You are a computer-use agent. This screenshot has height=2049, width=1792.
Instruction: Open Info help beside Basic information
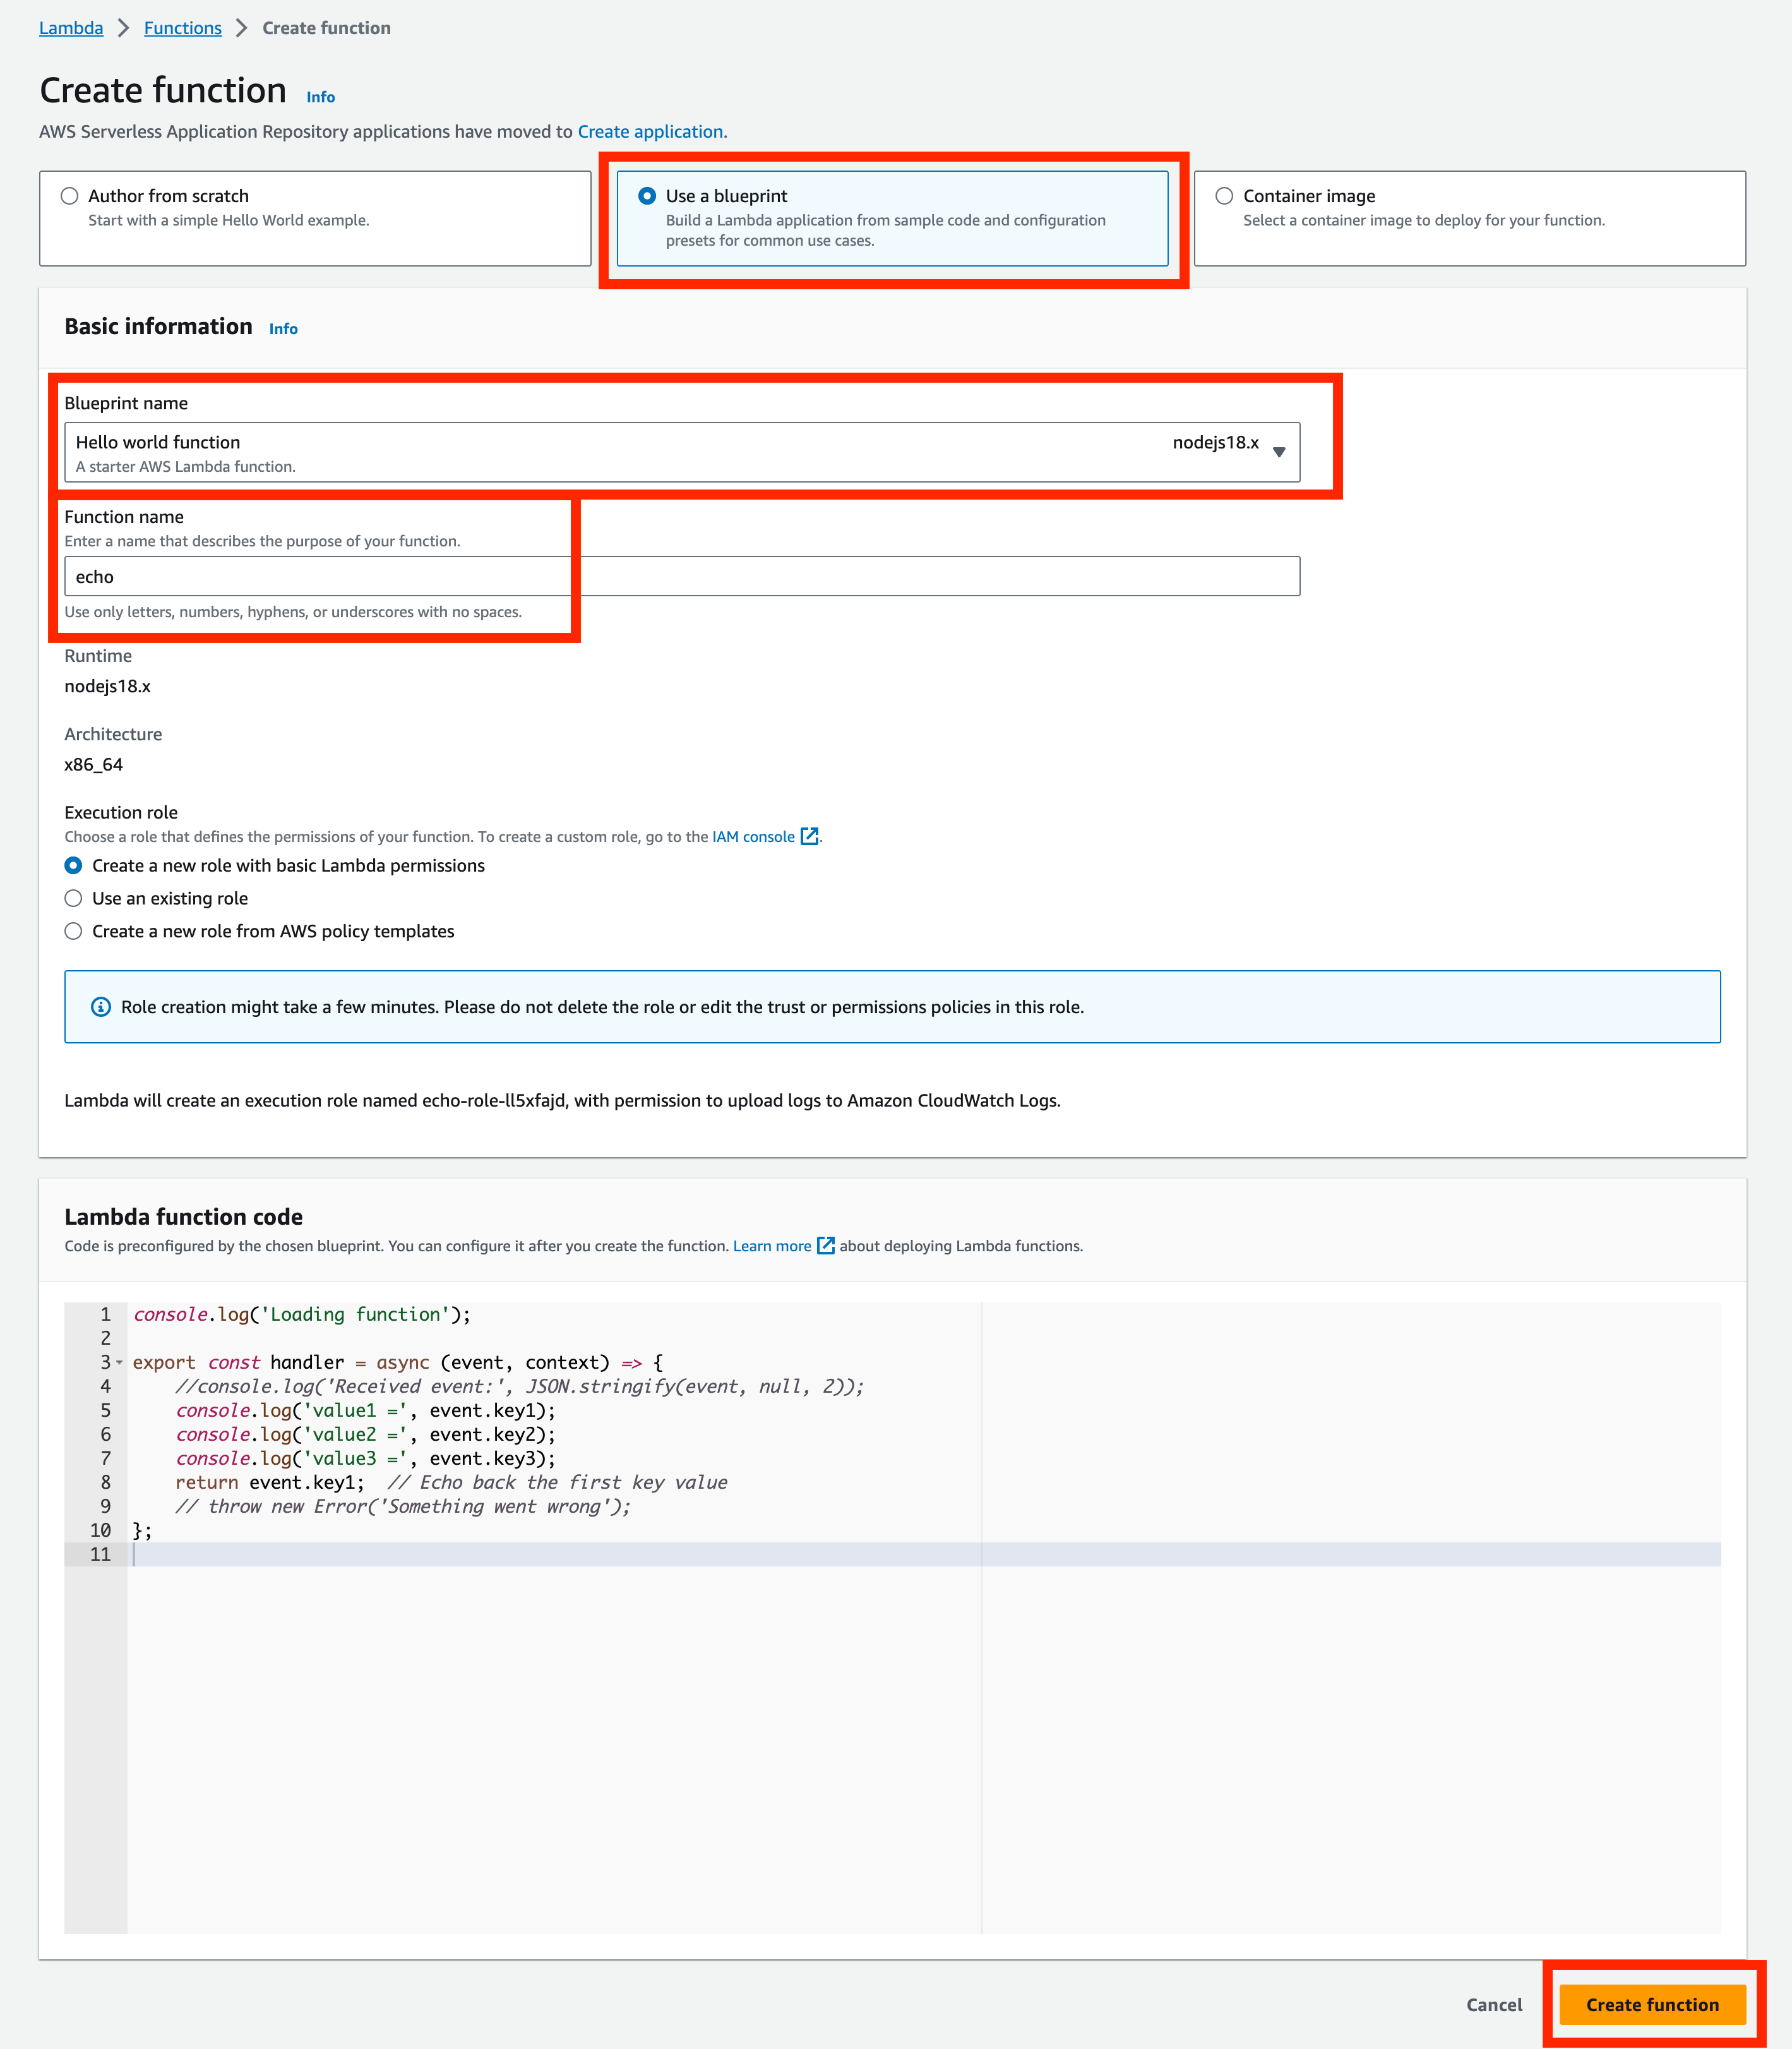pyautogui.click(x=283, y=328)
